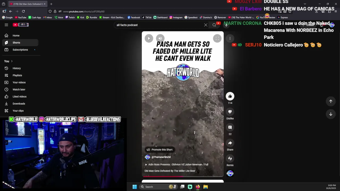
Task: Unmute the Short's volume
Action: (x=160, y=38)
